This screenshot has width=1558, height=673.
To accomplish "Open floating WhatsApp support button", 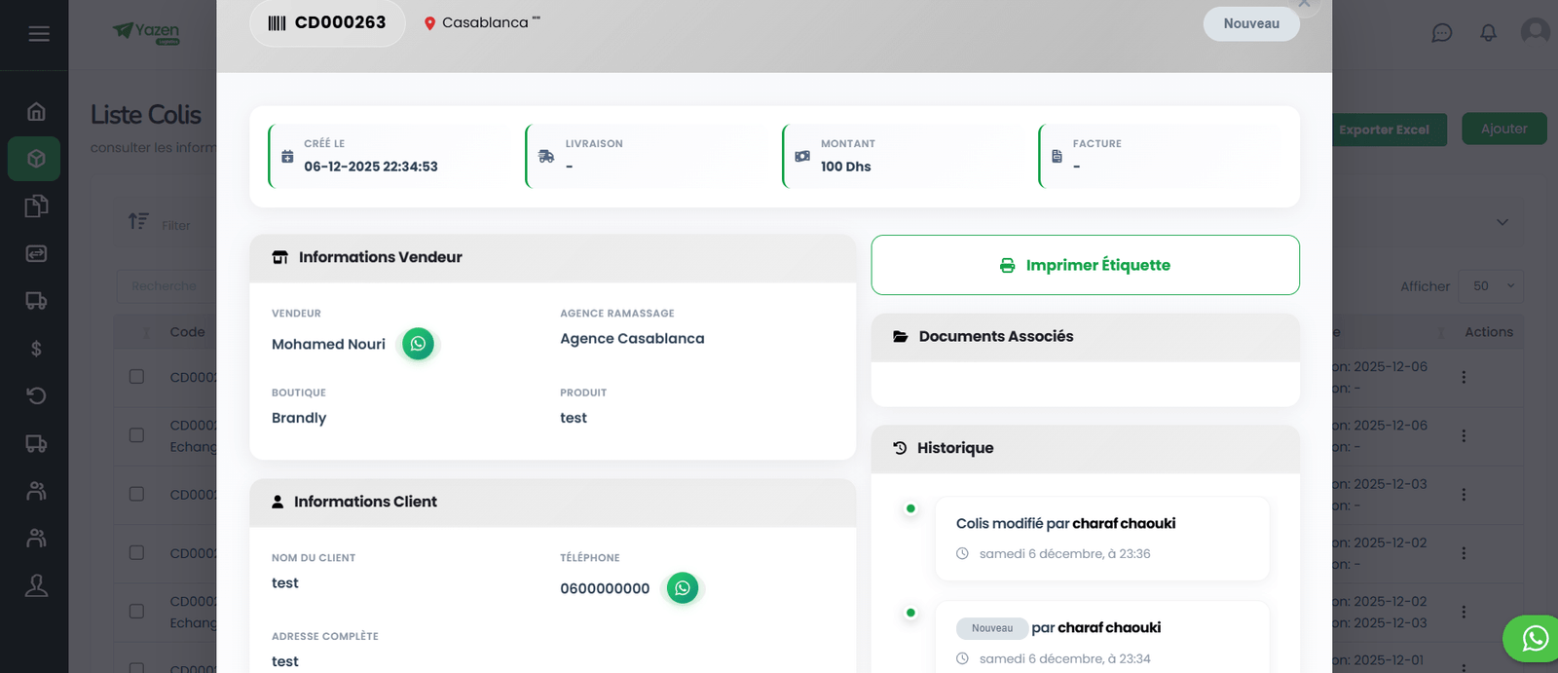I will tap(1534, 638).
